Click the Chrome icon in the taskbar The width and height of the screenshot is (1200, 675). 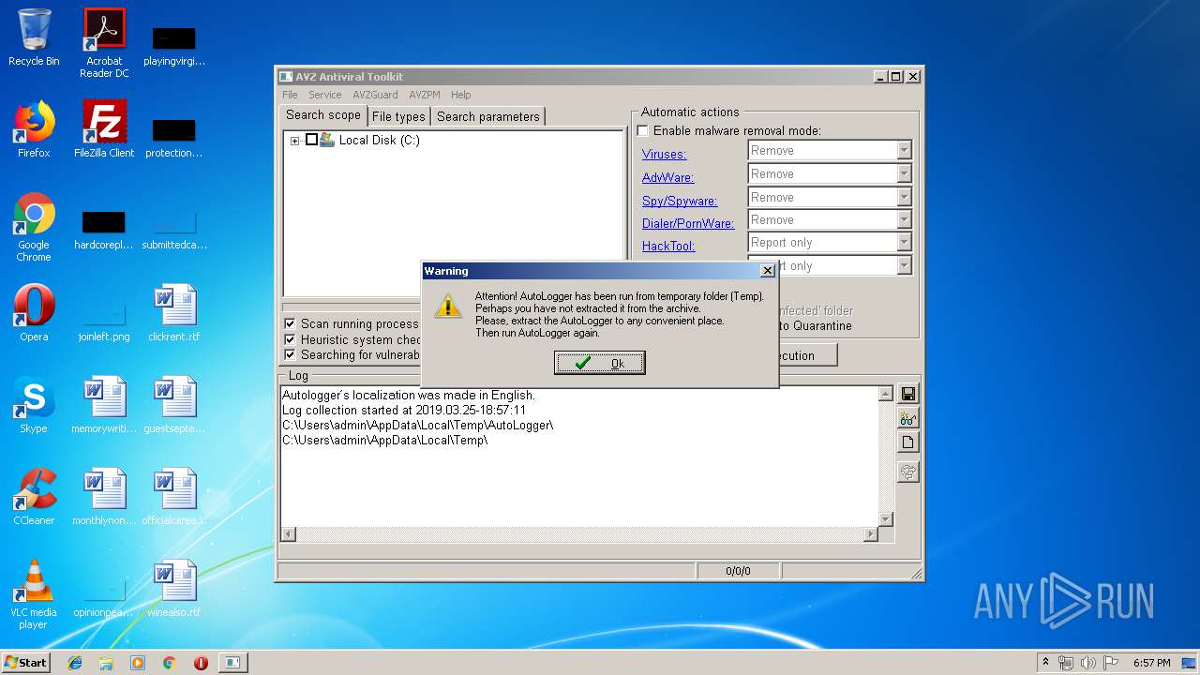coord(170,663)
